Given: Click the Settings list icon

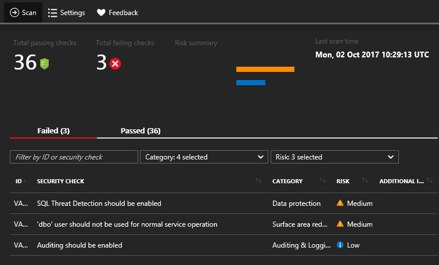Looking at the screenshot, I should pyautogui.click(x=53, y=12).
